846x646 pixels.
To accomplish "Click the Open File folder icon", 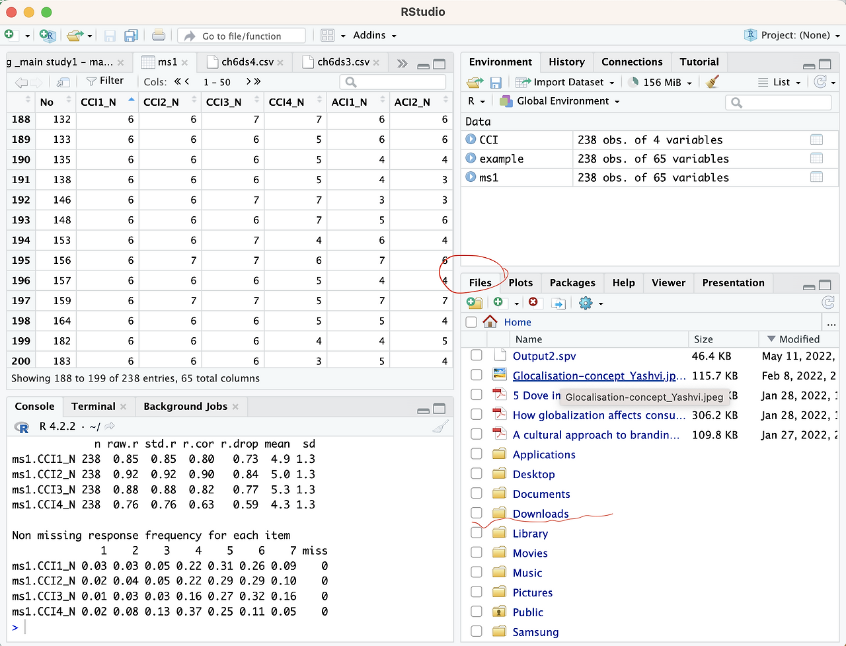I will [x=75, y=36].
